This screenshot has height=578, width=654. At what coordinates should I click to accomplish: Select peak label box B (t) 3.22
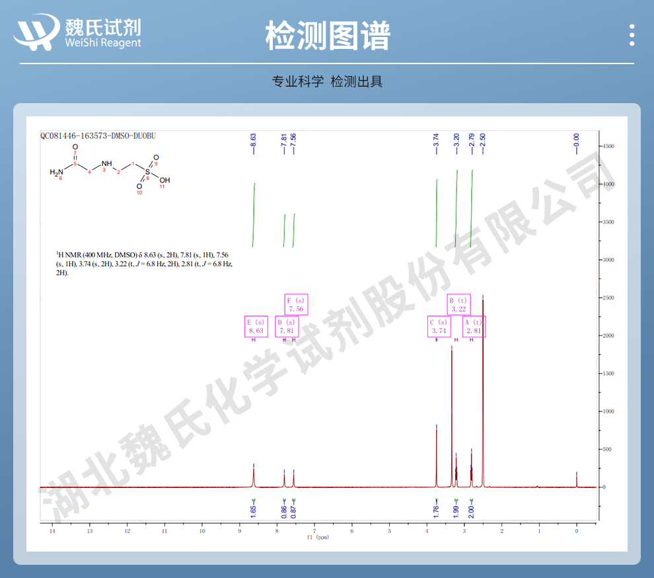coord(459,304)
